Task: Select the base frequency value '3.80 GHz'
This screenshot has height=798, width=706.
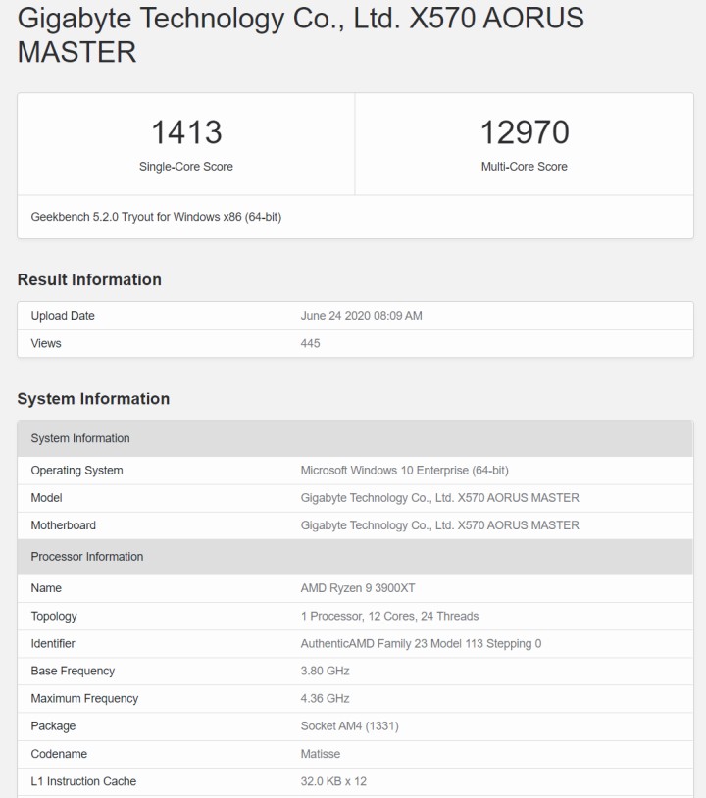Action: [325, 672]
